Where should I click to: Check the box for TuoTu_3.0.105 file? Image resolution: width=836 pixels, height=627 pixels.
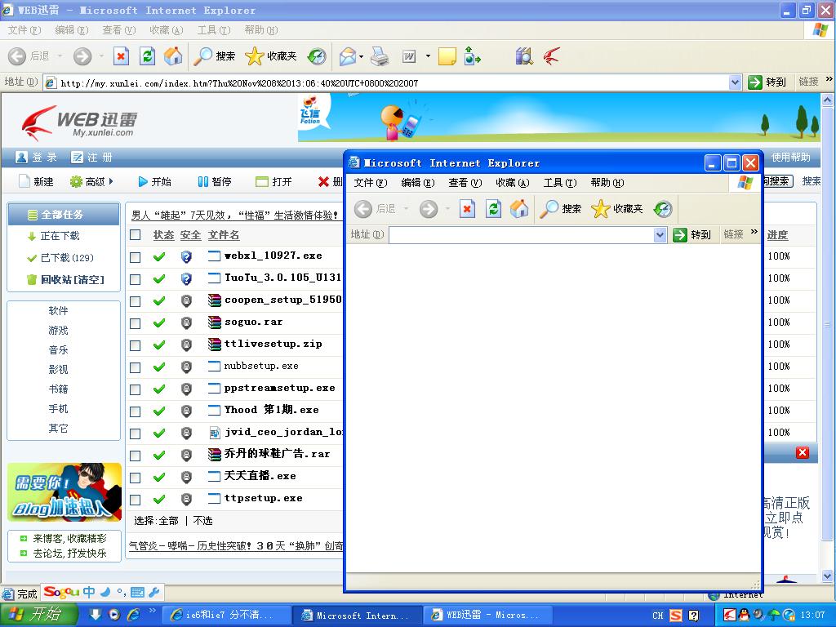[136, 279]
